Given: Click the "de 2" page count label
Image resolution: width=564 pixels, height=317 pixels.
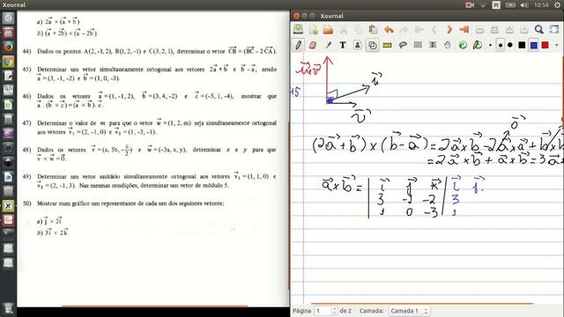Looking at the screenshot, I should 345,311.
